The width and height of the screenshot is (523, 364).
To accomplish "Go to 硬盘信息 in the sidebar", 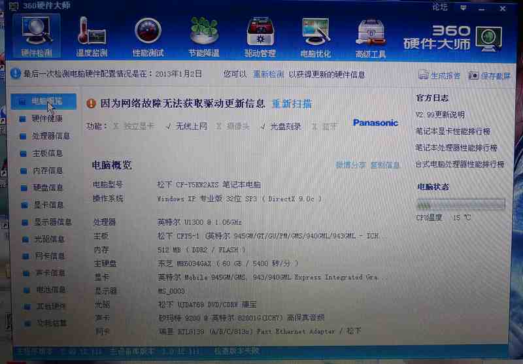I will pos(48,188).
